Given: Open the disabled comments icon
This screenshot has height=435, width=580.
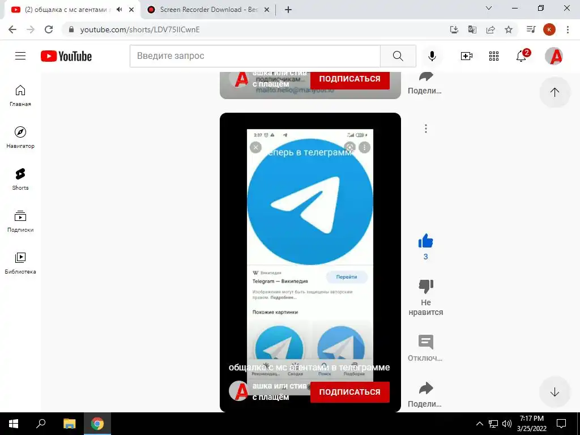Looking at the screenshot, I should point(426,342).
